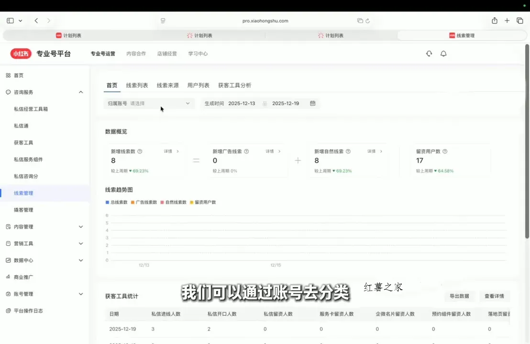This screenshot has height=344, width=530.
Task: Click help icon beside 留资用户数
Action: [445, 151]
